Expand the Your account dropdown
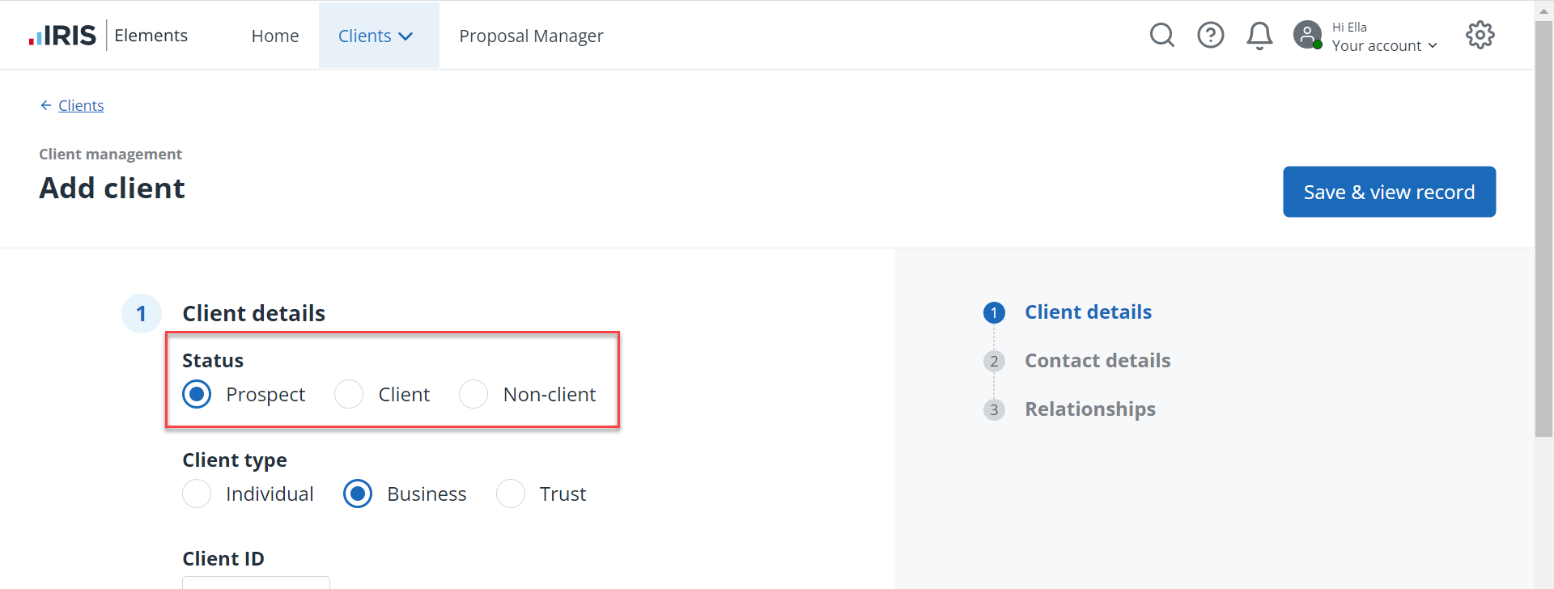This screenshot has width=1554, height=589. tap(1385, 46)
